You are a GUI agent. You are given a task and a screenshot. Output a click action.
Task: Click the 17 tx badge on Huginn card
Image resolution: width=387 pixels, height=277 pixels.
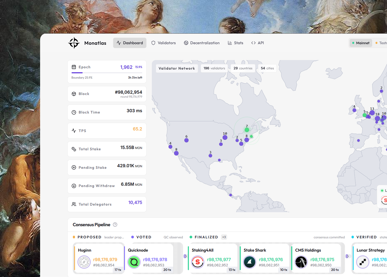(118, 270)
